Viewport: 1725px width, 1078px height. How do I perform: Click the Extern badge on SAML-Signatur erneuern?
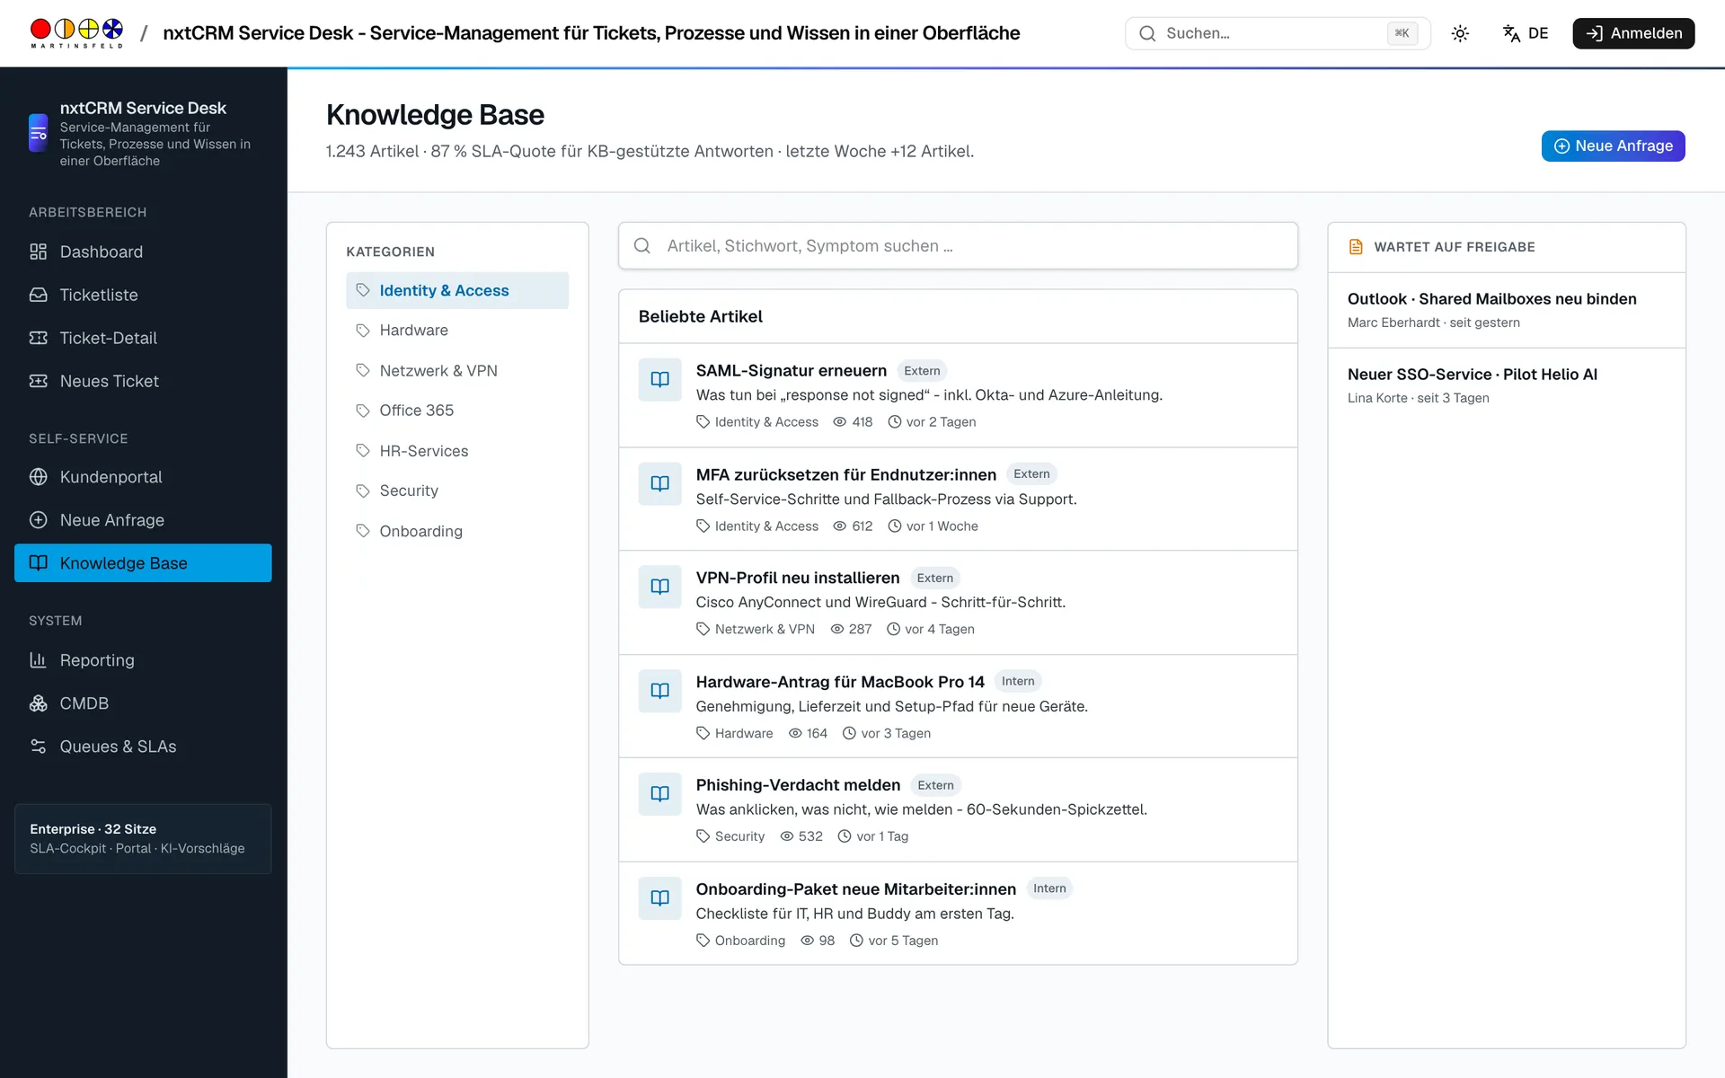[x=922, y=371]
